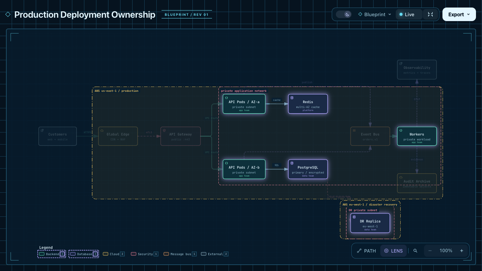Click the 'private application network' label
This screenshot has width=482, height=271.
click(244, 91)
